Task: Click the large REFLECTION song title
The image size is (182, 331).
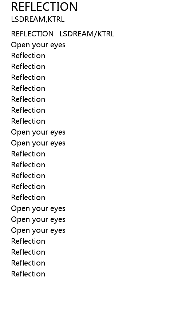Action: (x=44, y=7)
